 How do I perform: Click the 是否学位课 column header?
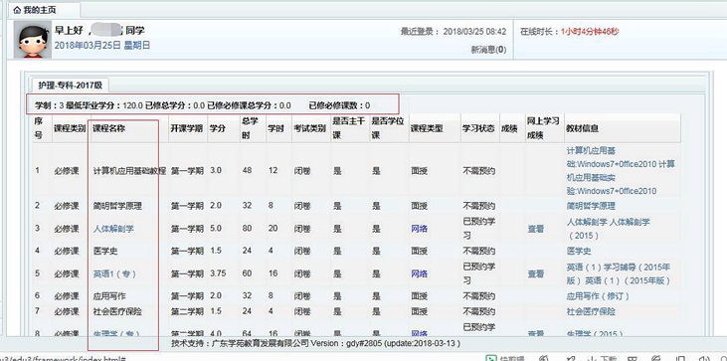(388, 128)
